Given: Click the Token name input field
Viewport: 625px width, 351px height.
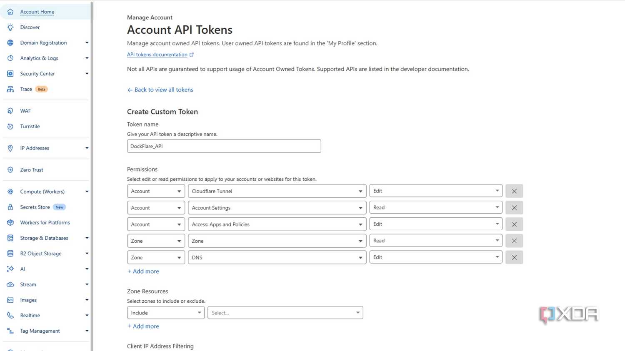Looking at the screenshot, I should 224,146.
